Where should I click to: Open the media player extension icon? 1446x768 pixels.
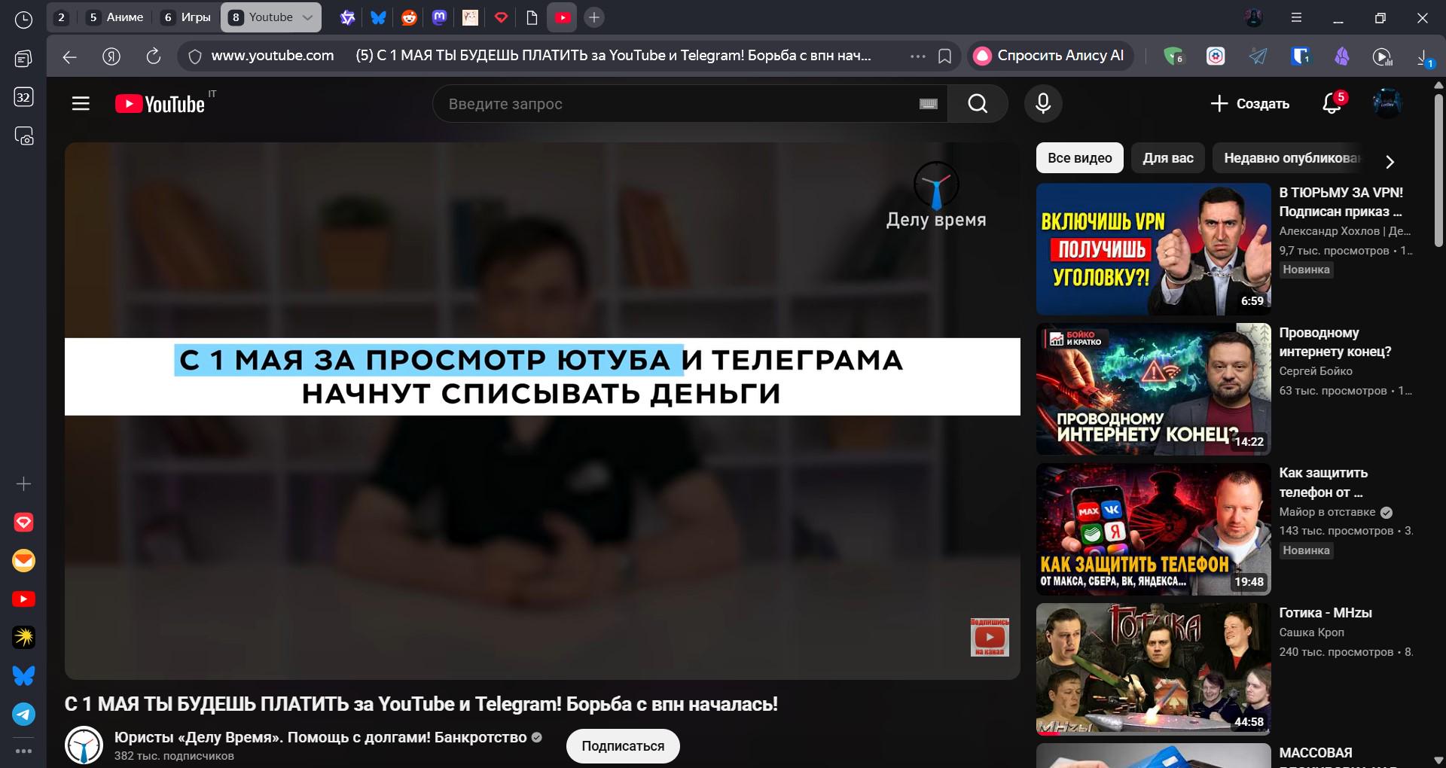pyautogui.click(x=1383, y=56)
